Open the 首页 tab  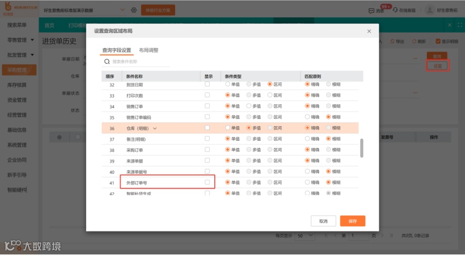pyautogui.click(x=50, y=26)
